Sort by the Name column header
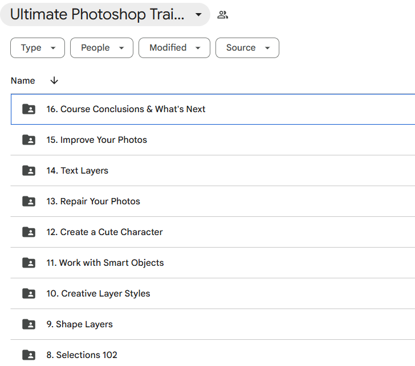 click(23, 81)
